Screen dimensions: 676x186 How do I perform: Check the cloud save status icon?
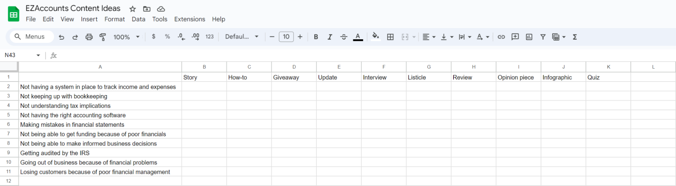pos(161,9)
